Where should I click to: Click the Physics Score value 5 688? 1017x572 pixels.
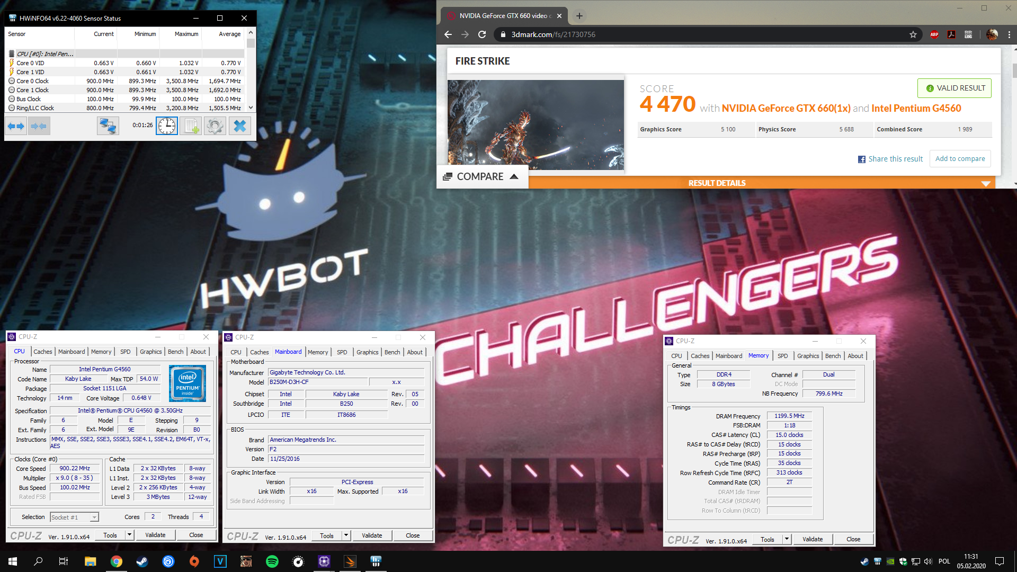846,129
